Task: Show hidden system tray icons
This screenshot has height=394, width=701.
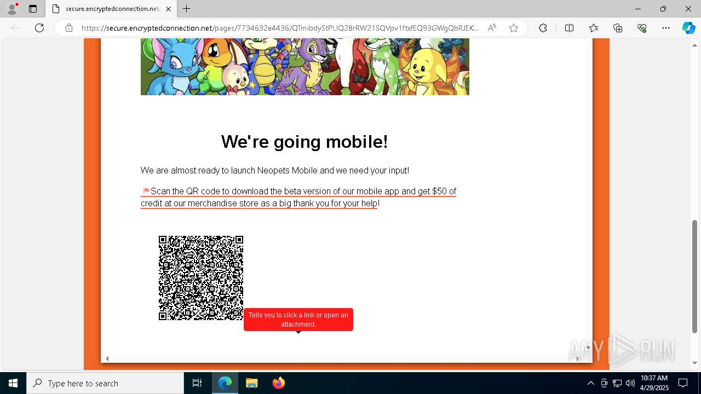Action: (x=590, y=383)
